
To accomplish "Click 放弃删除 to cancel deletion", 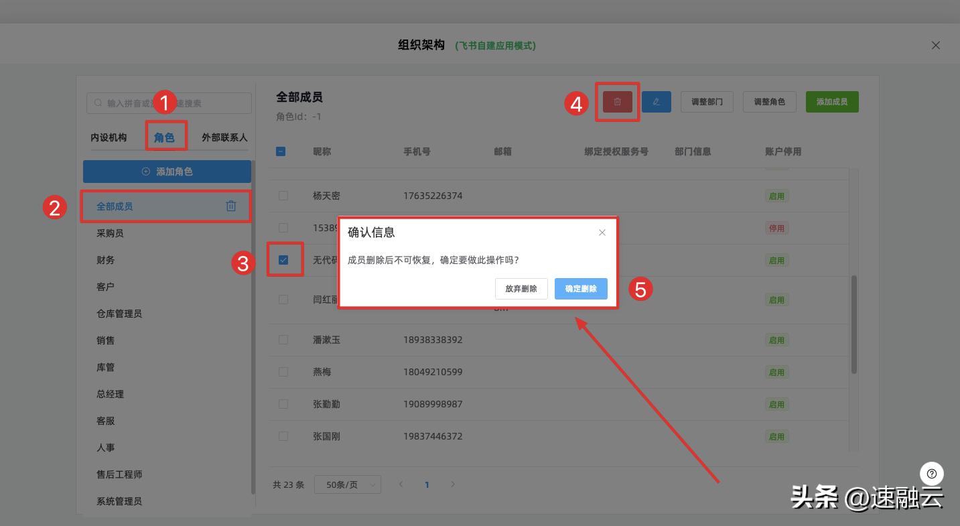I will [521, 289].
